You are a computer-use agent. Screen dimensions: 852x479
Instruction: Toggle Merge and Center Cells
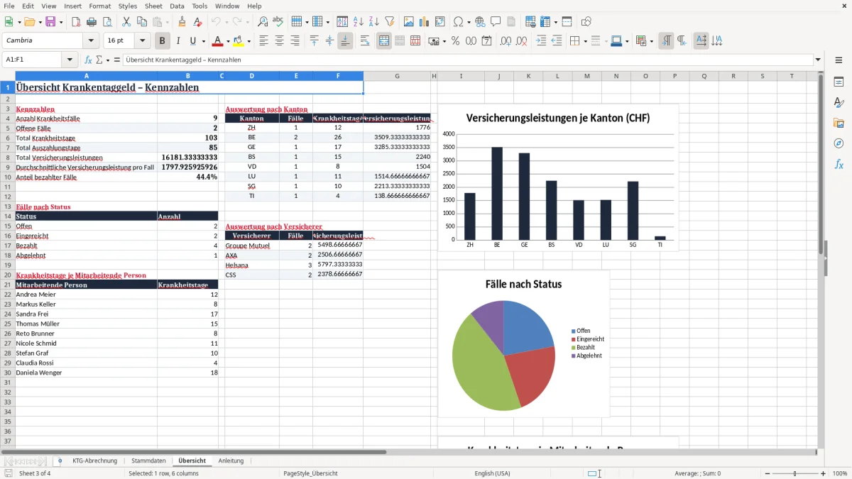coord(384,41)
